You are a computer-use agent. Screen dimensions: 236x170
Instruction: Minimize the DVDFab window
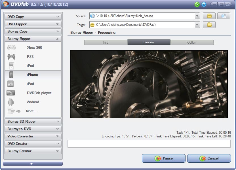click(215, 5)
